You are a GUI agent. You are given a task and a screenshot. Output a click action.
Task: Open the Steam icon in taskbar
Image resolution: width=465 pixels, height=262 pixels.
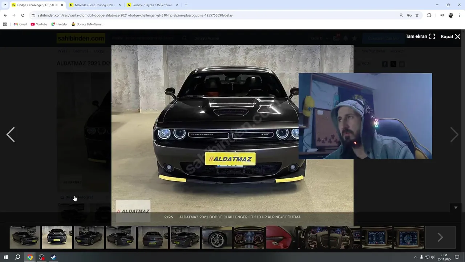click(53, 257)
